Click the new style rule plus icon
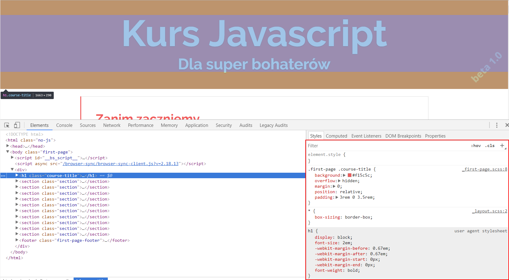Viewport: 509px width, 280px height. (x=502, y=146)
